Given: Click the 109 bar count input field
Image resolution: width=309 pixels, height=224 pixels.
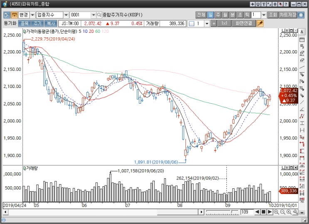Looking at the screenshot, I should pos(247,212).
